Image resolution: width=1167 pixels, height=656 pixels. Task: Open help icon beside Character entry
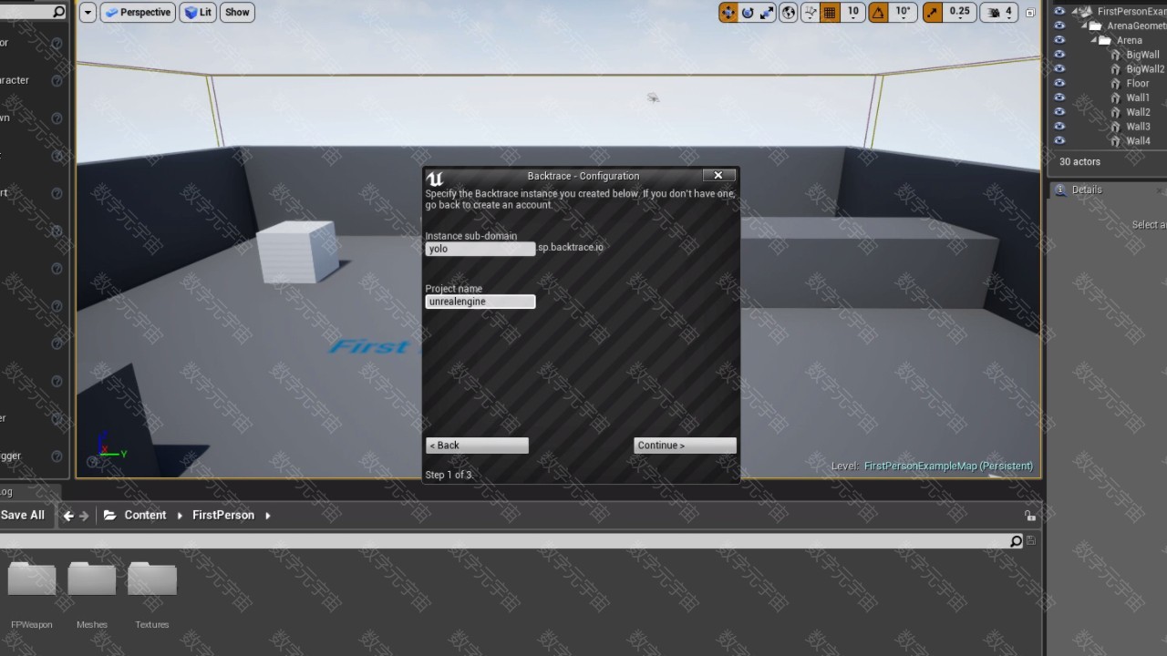tap(57, 80)
